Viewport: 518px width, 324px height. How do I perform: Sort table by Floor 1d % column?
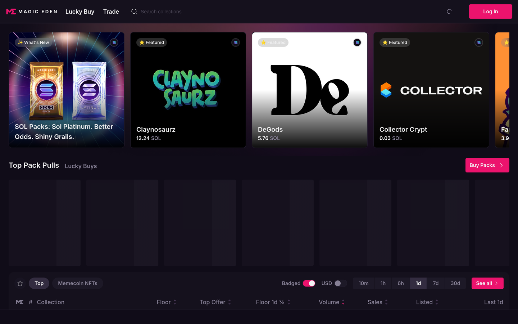click(273, 302)
